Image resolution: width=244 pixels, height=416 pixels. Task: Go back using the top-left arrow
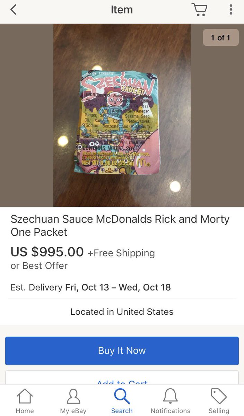[14, 9]
